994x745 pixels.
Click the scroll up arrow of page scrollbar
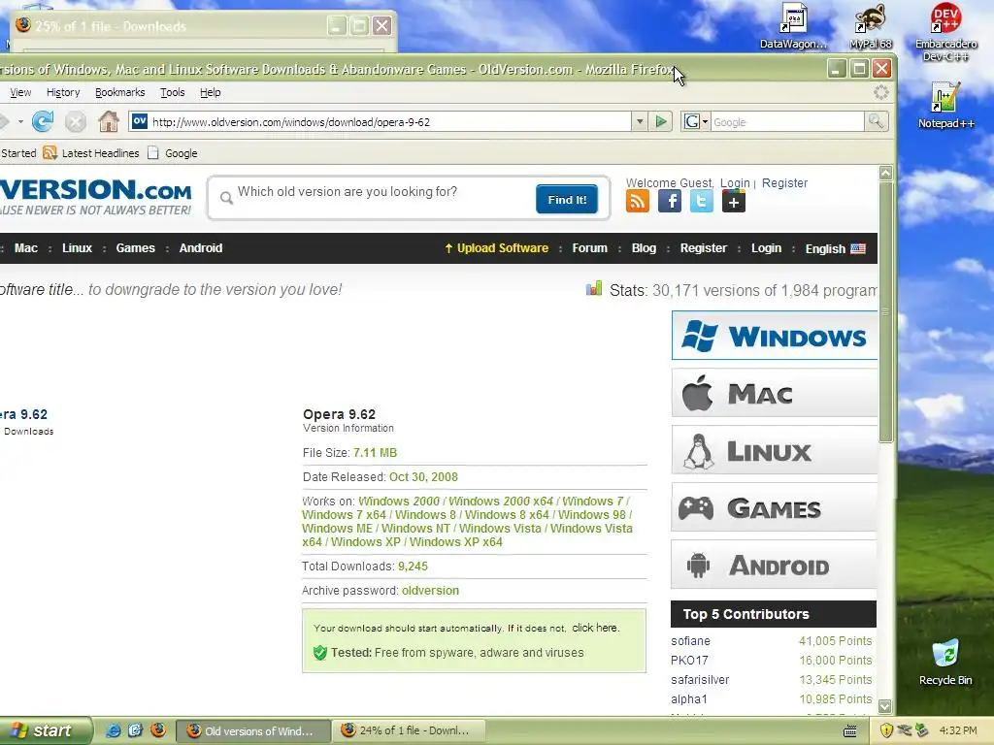click(885, 173)
